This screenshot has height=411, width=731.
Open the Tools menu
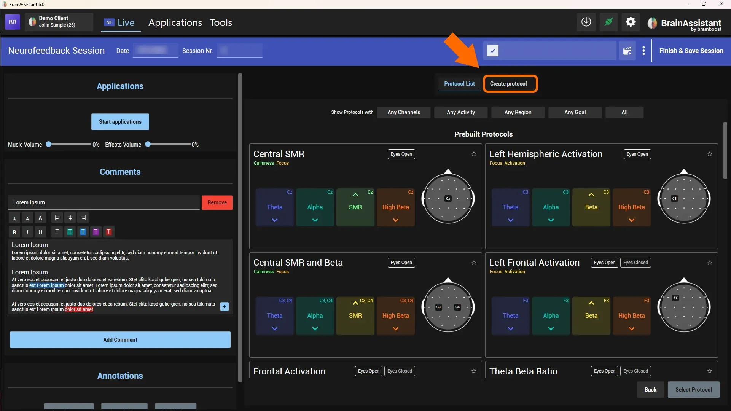click(221, 22)
